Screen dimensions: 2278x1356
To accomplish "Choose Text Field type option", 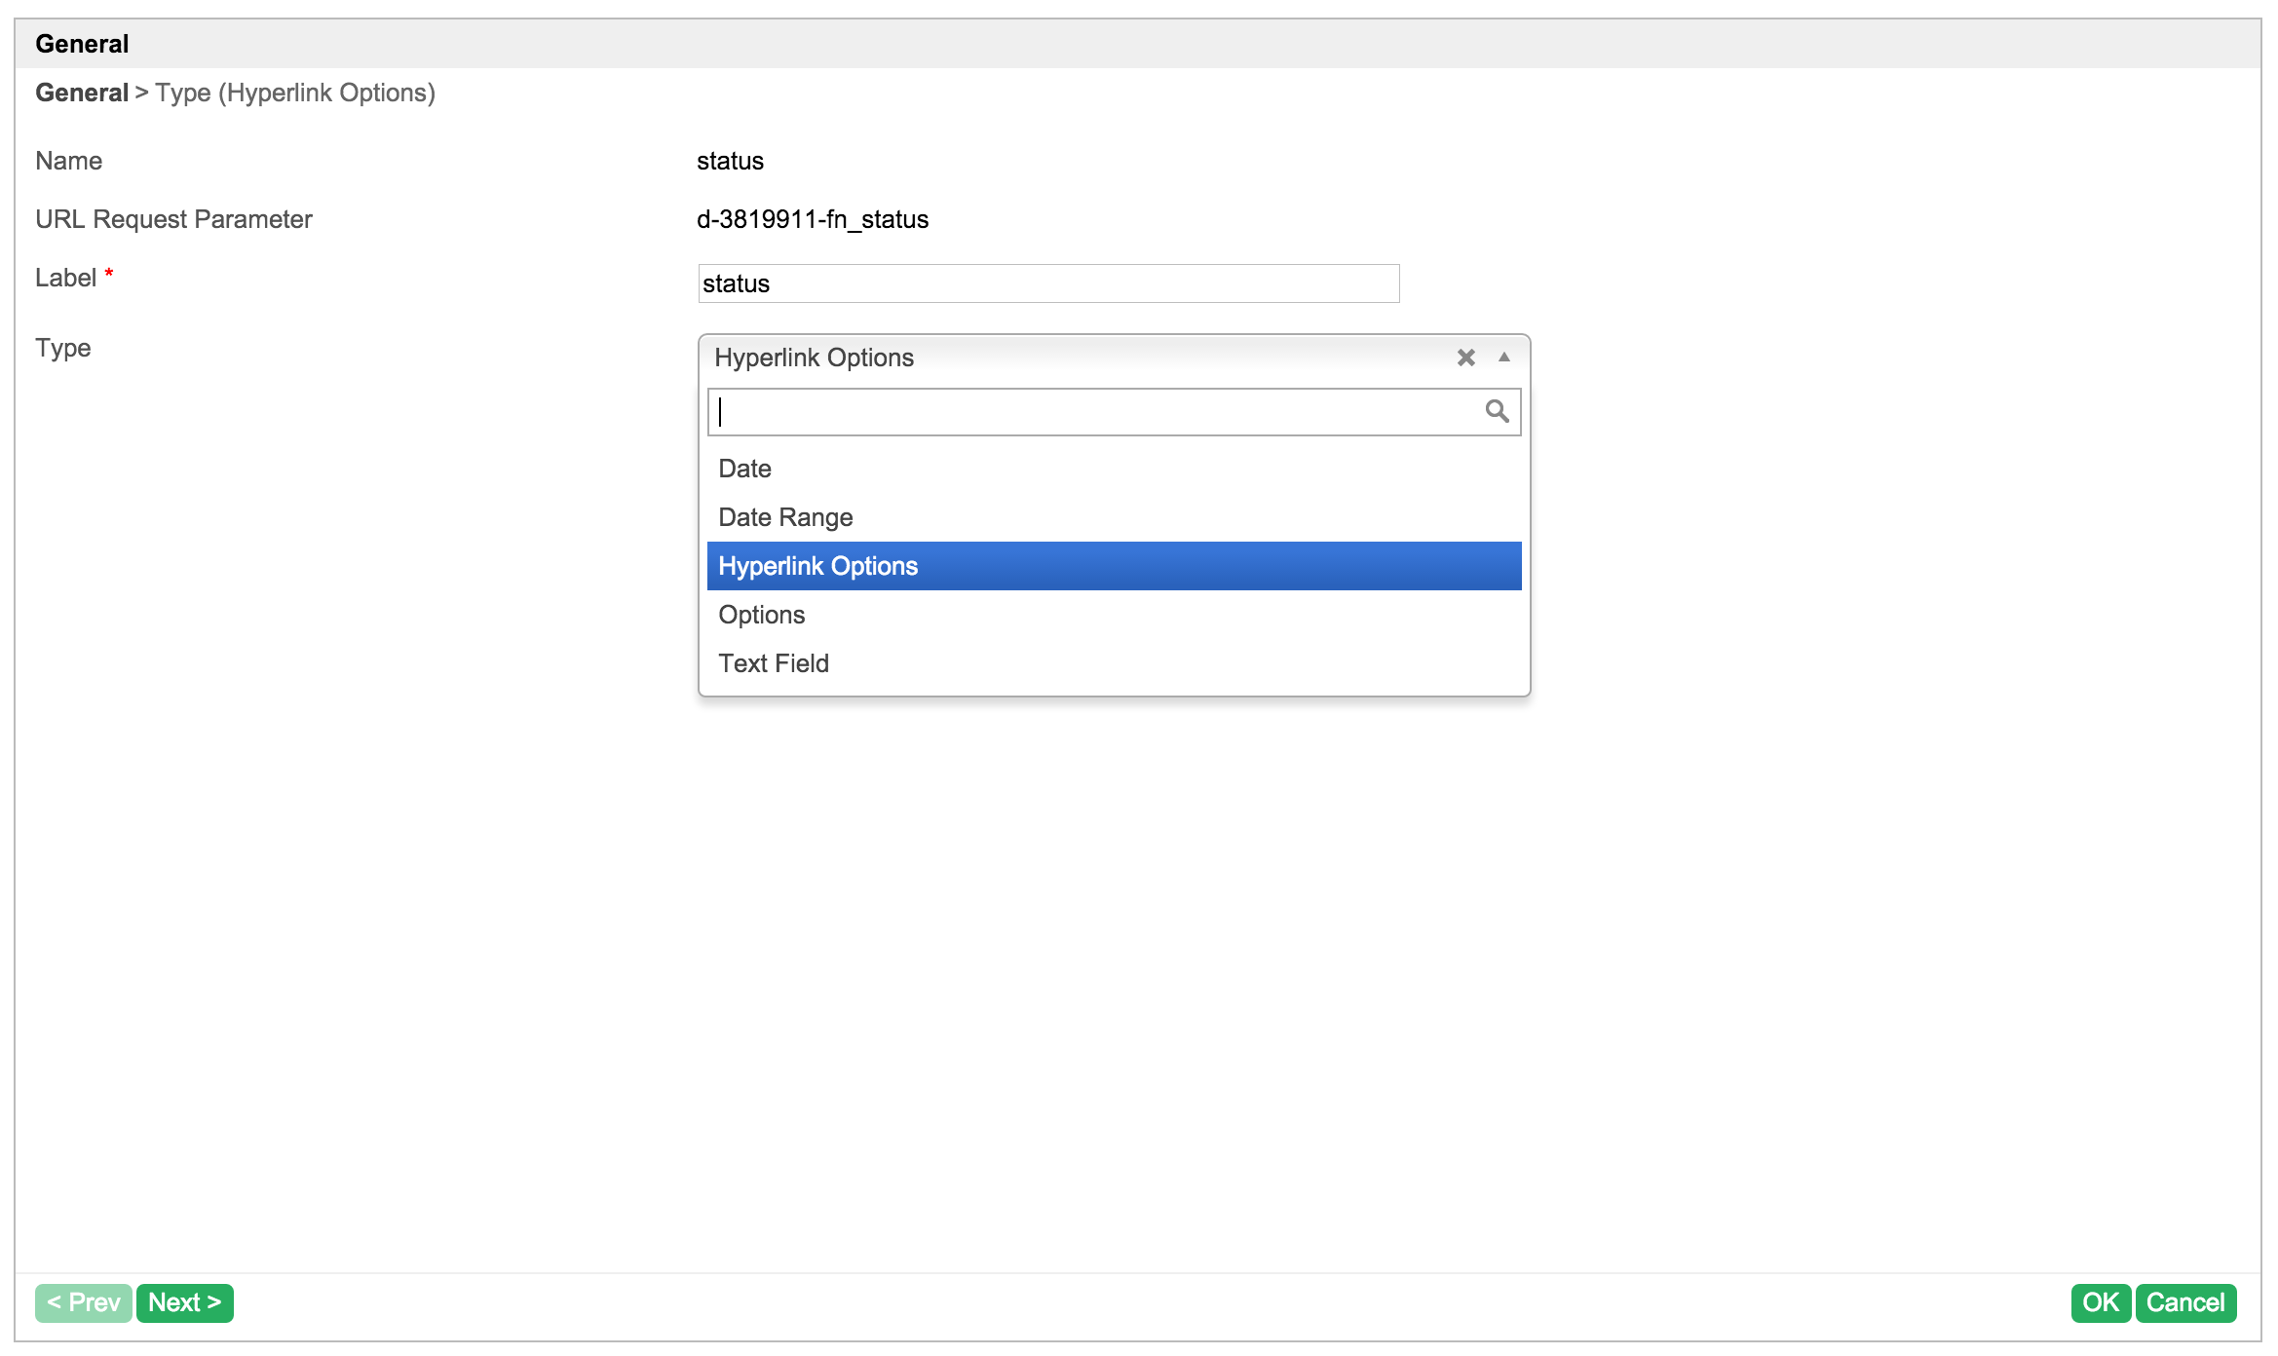I will [774, 663].
